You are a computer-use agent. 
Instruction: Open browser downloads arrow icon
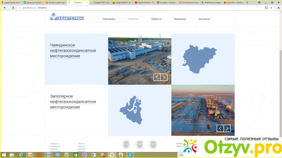pyautogui.click(x=279, y=8)
